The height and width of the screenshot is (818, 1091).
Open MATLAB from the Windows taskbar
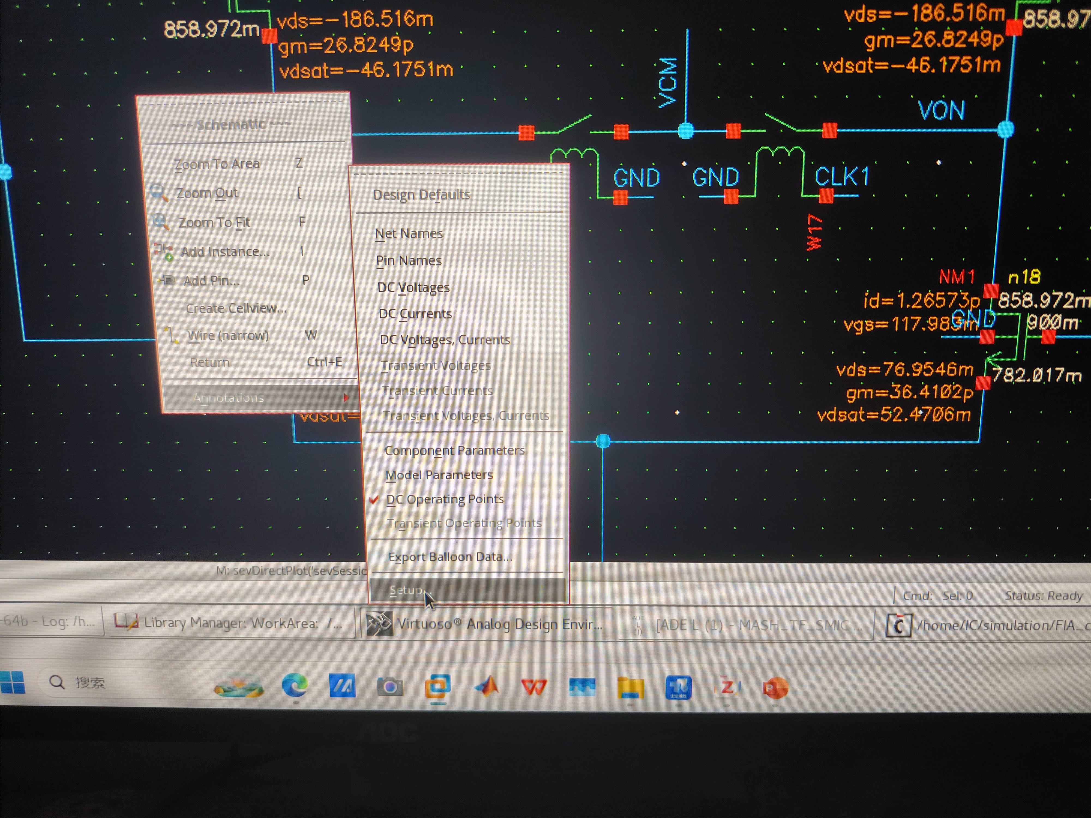point(486,686)
